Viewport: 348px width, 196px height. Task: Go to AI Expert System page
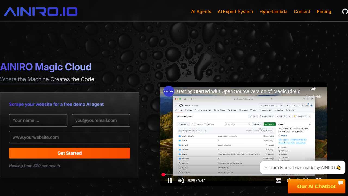coord(235,11)
